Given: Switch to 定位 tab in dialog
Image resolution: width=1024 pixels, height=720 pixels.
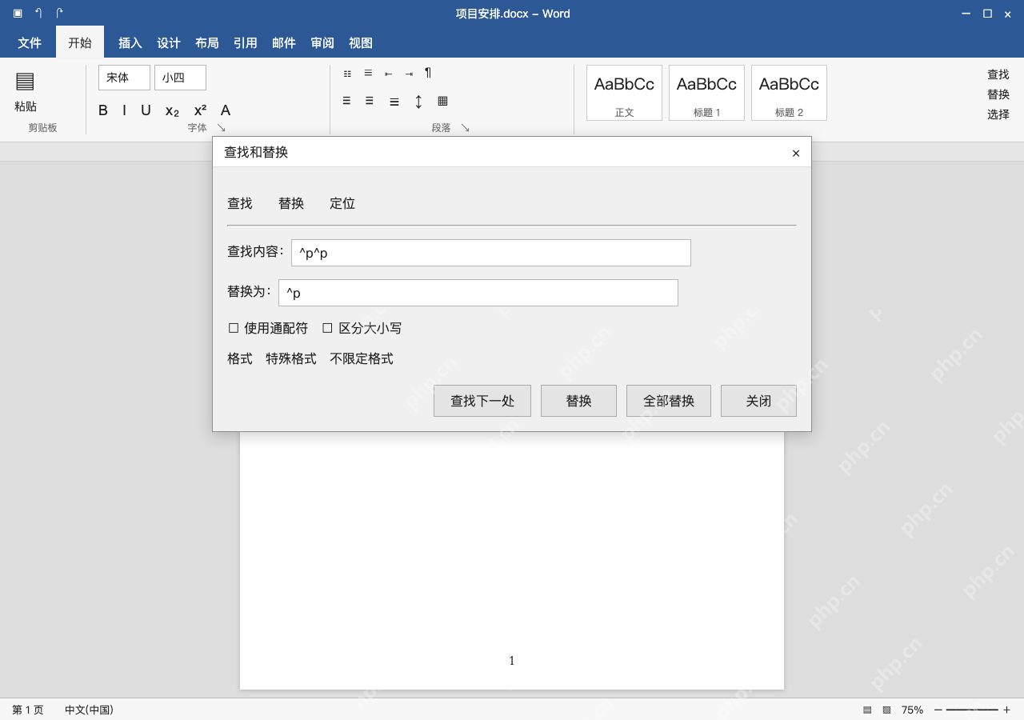Looking at the screenshot, I should [342, 203].
